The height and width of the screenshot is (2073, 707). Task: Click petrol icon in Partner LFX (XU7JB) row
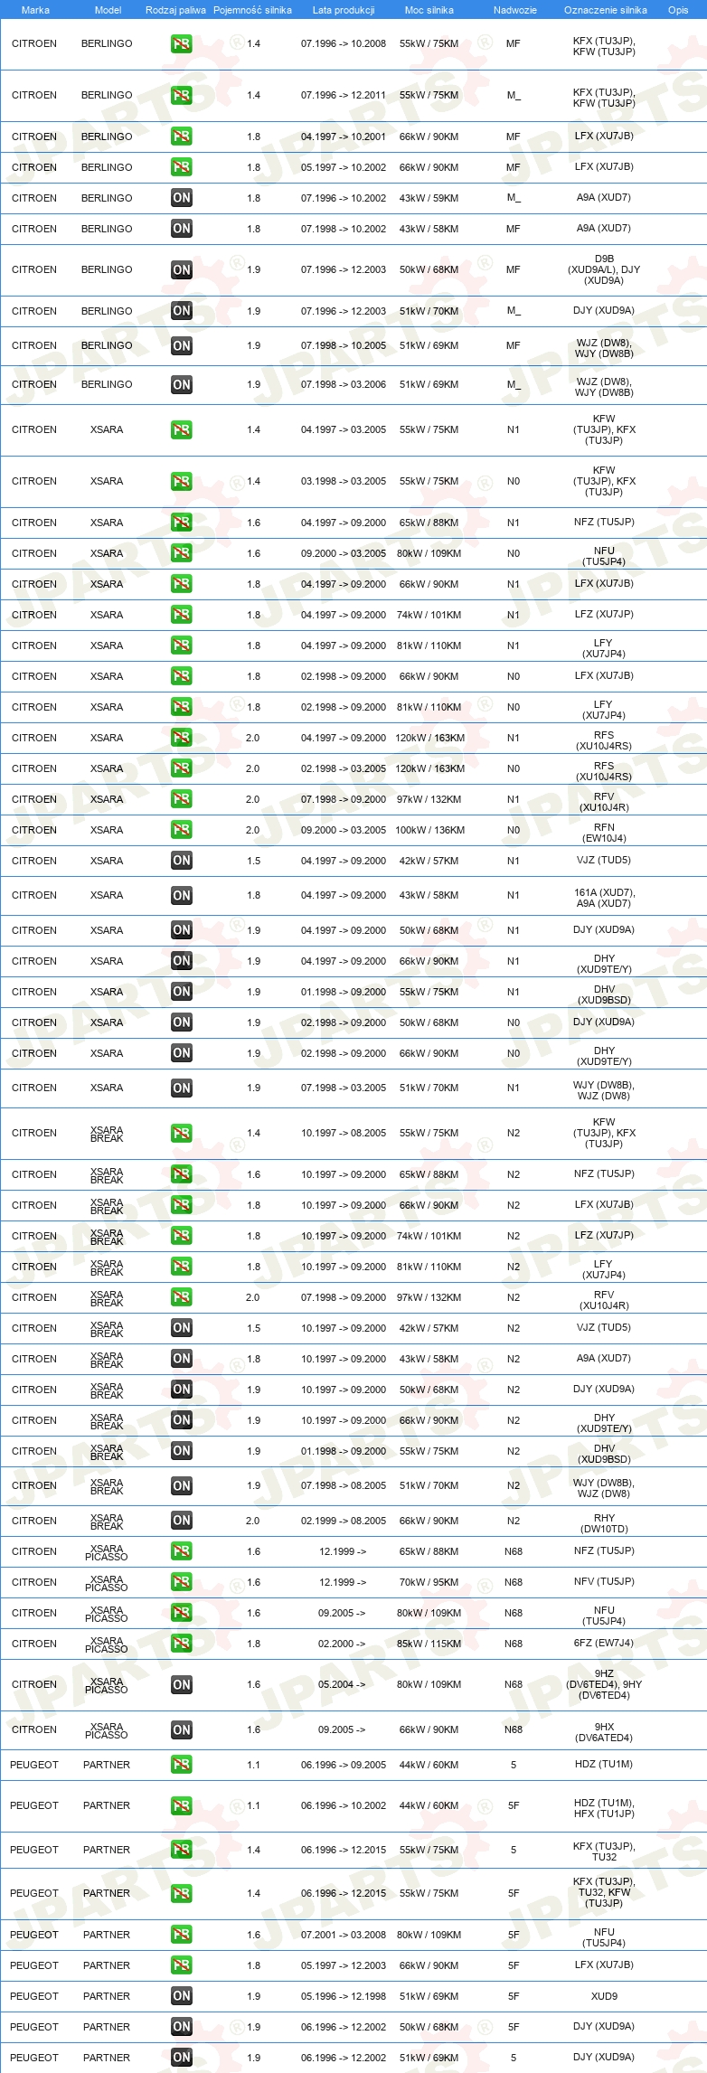182,1965
